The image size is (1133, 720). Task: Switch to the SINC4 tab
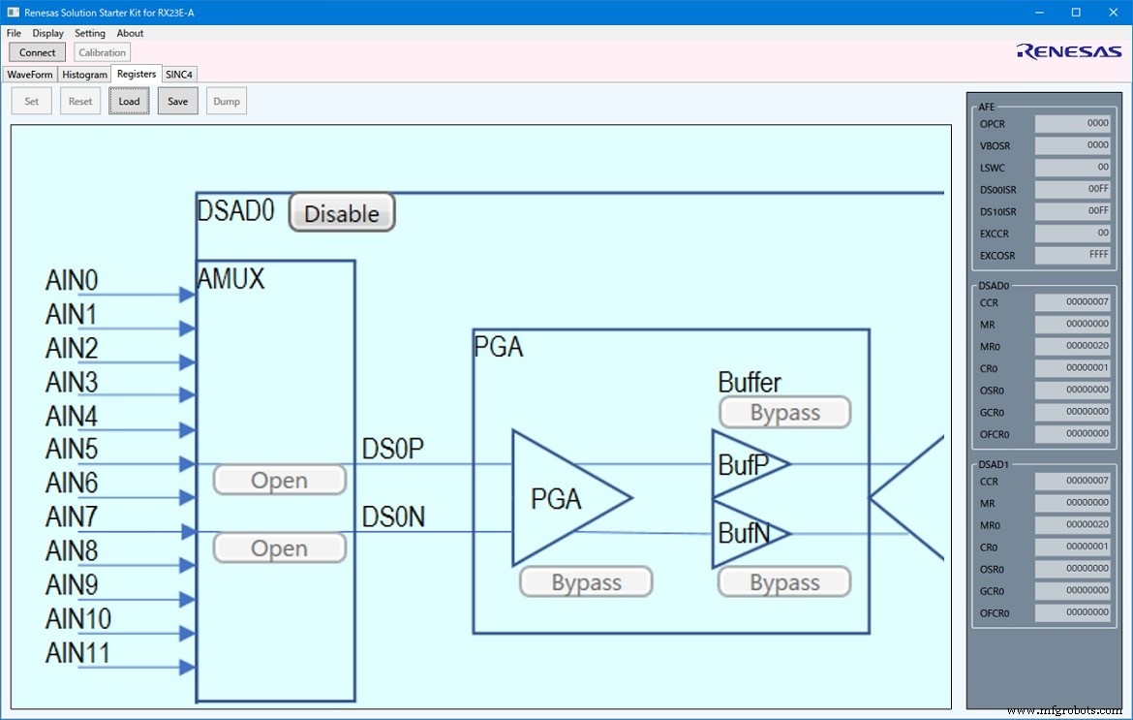coord(180,74)
